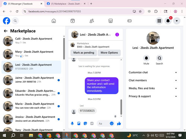Open the Gaming controller icon

pos(129,21)
